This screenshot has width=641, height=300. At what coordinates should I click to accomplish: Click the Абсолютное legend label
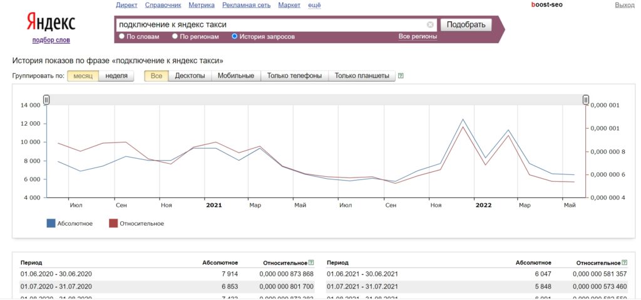75,224
